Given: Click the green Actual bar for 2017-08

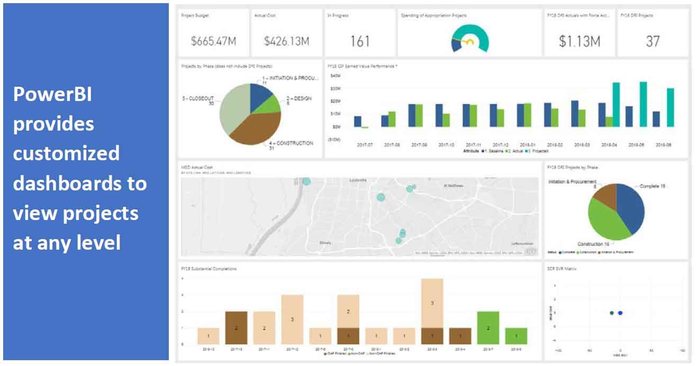Looking at the screenshot, I should point(392,119).
